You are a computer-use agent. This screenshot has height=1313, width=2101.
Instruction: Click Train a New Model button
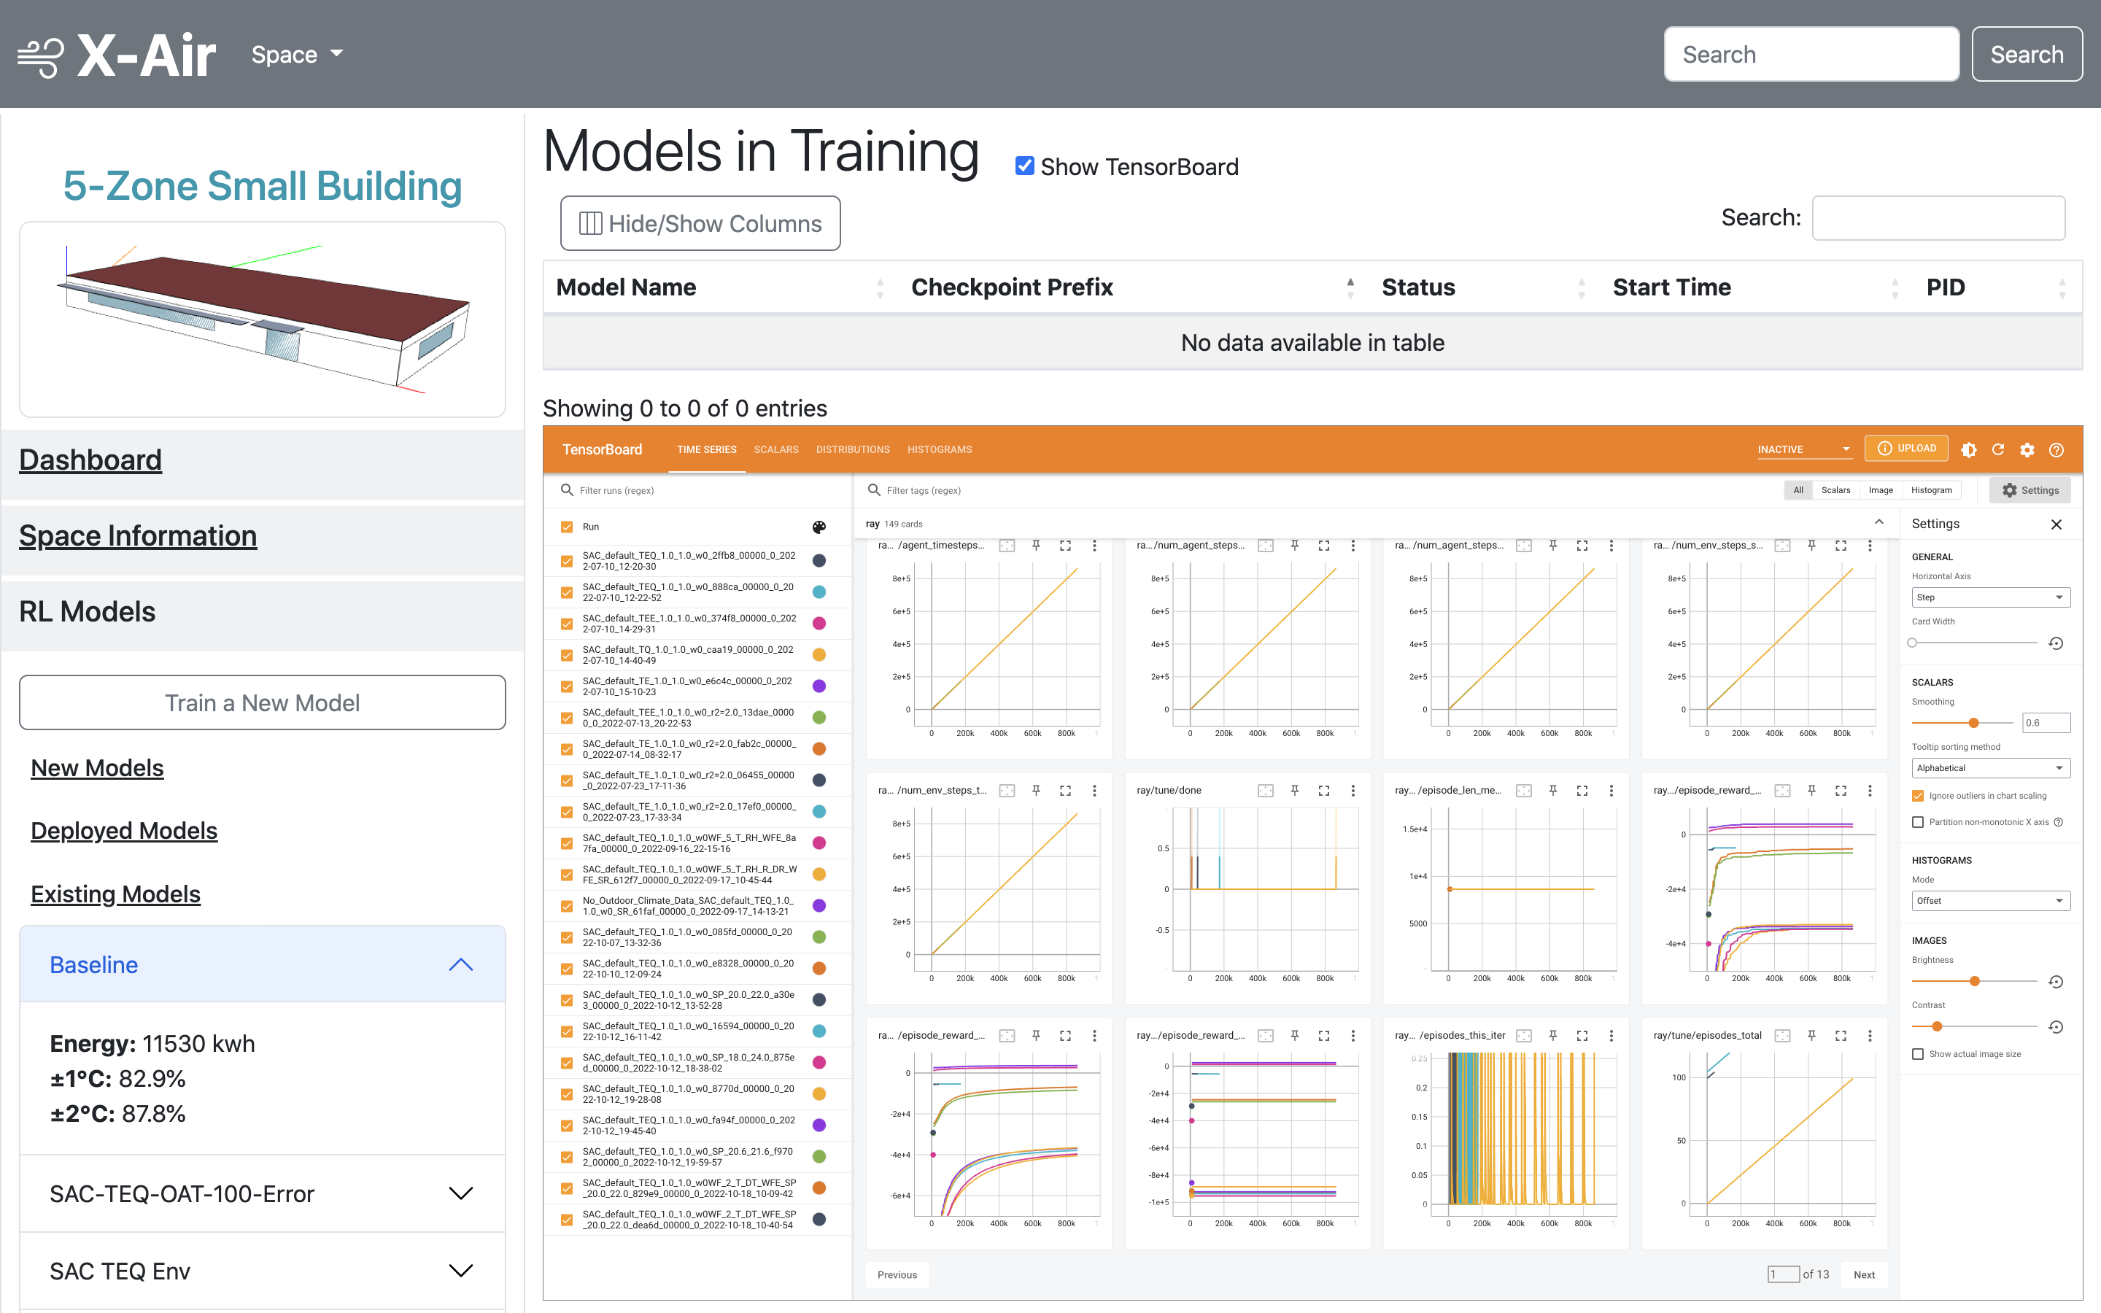pyautogui.click(x=262, y=702)
